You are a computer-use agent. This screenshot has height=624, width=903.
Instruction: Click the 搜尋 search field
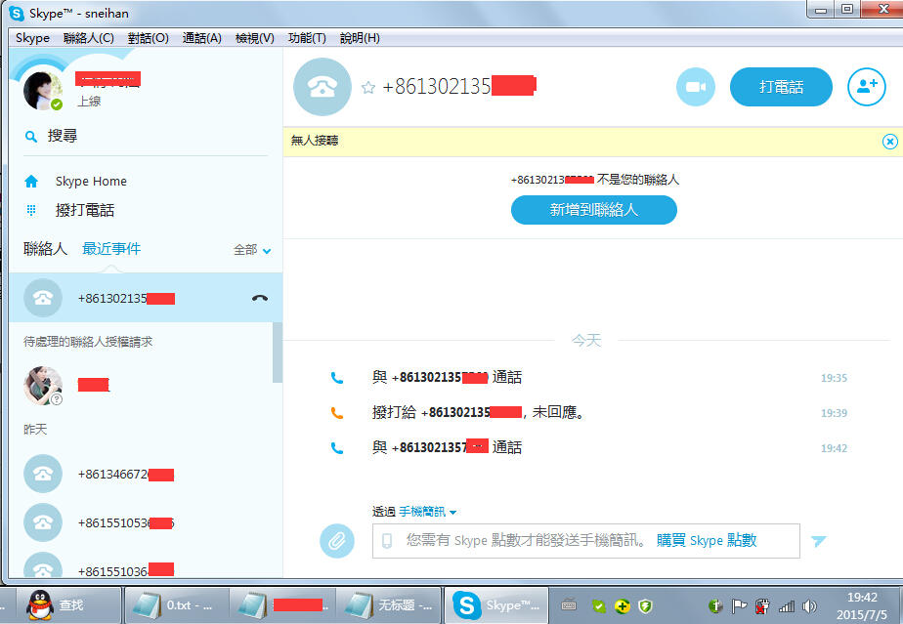click(x=145, y=137)
